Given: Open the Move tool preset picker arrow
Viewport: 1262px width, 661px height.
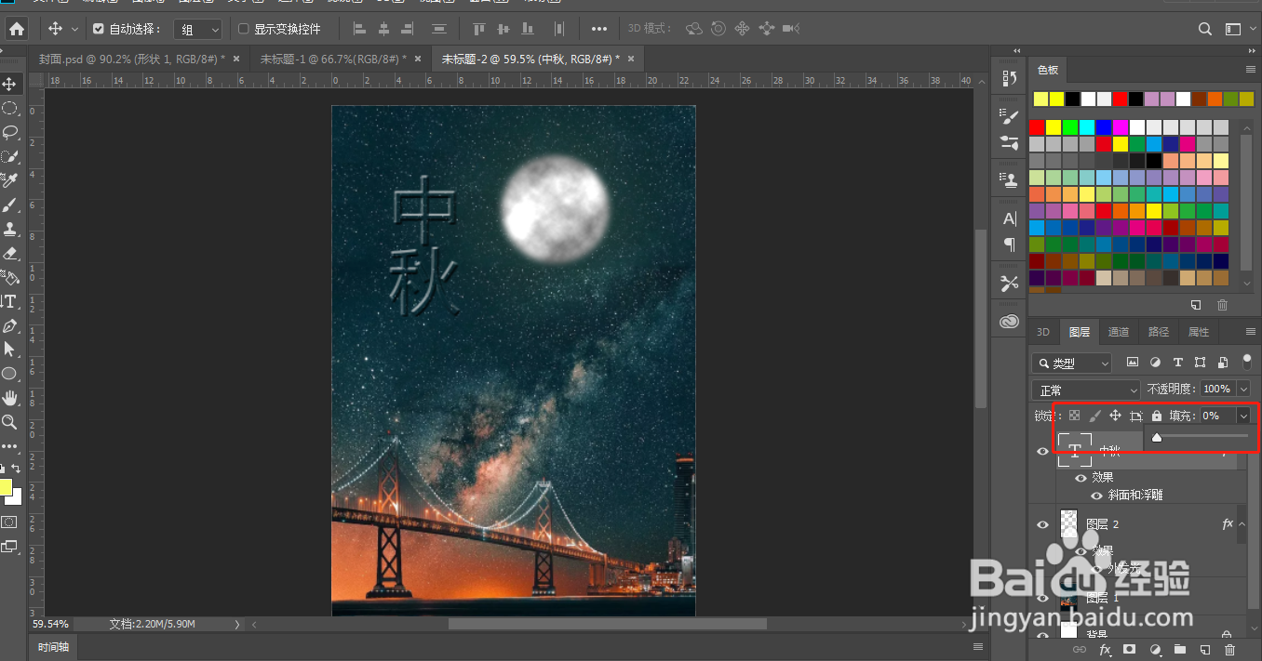Looking at the screenshot, I should (74, 29).
